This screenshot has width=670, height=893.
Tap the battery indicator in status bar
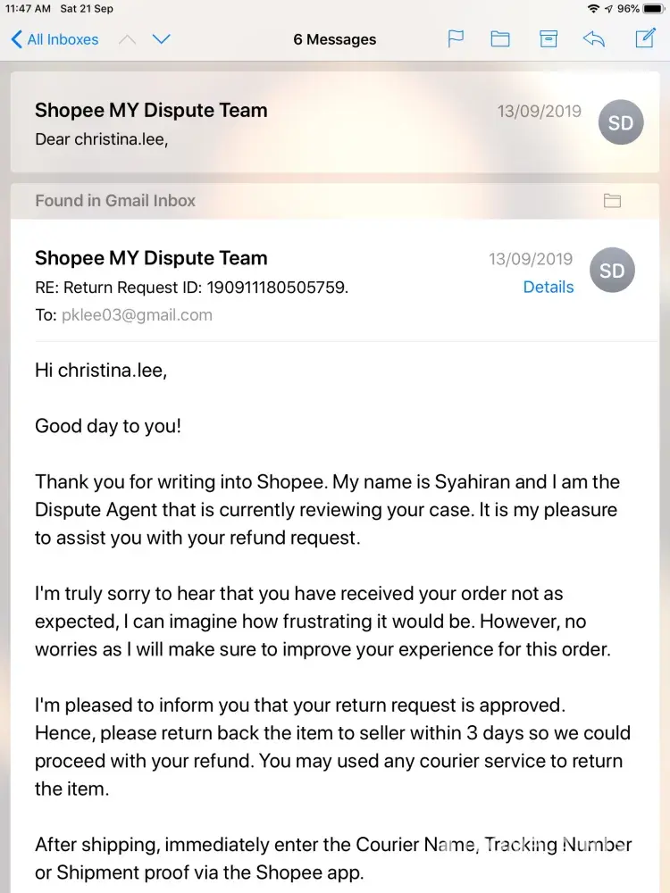[653, 8]
